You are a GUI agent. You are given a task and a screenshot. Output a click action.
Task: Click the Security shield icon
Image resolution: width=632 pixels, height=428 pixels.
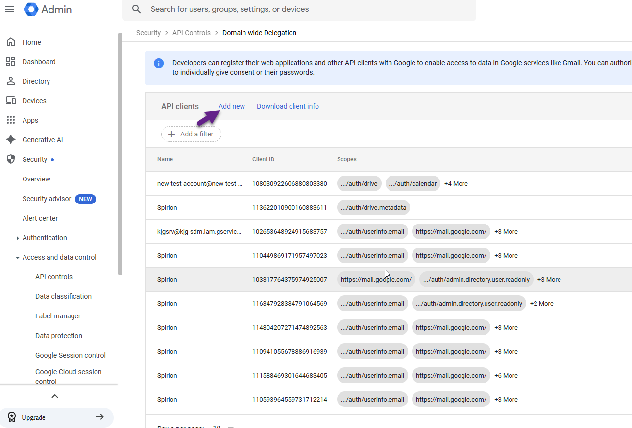[x=11, y=159]
